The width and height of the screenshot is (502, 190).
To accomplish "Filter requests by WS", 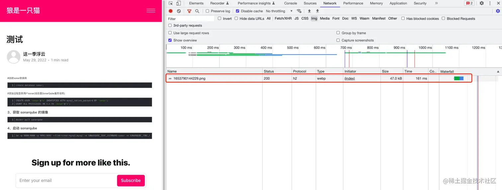I will (x=354, y=19).
